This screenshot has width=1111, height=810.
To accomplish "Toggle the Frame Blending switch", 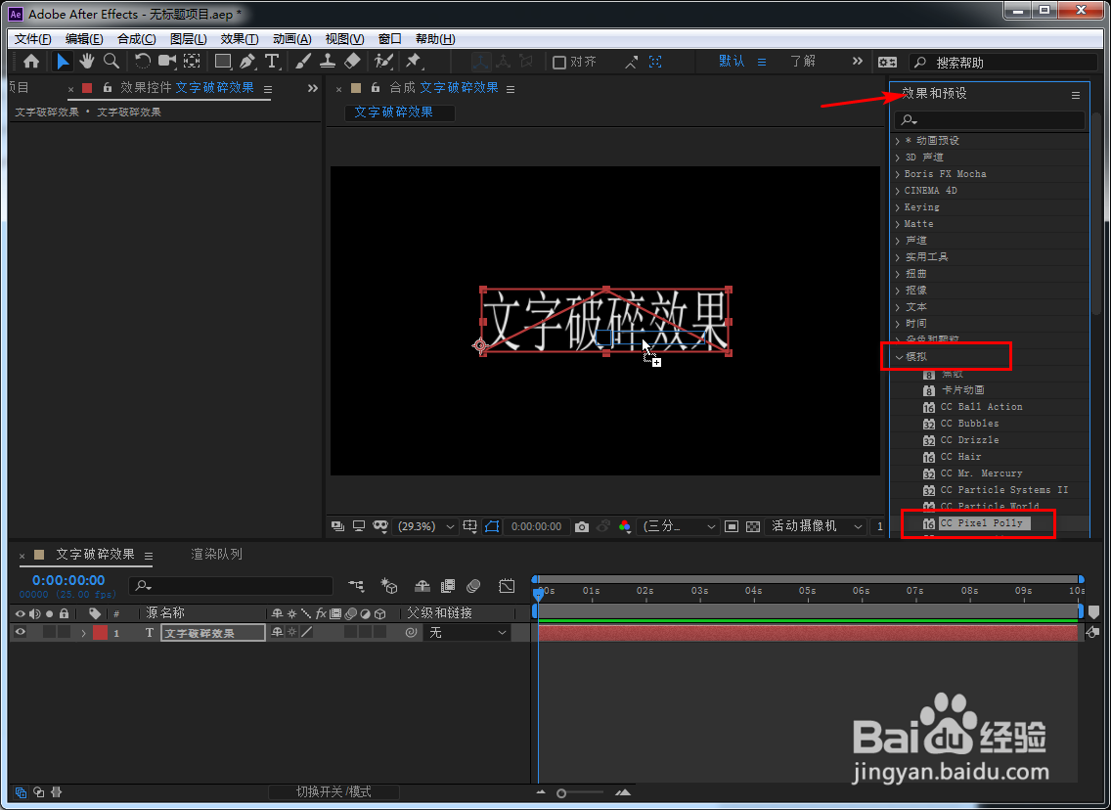I will pyautogui.click(x=449, y=585).
